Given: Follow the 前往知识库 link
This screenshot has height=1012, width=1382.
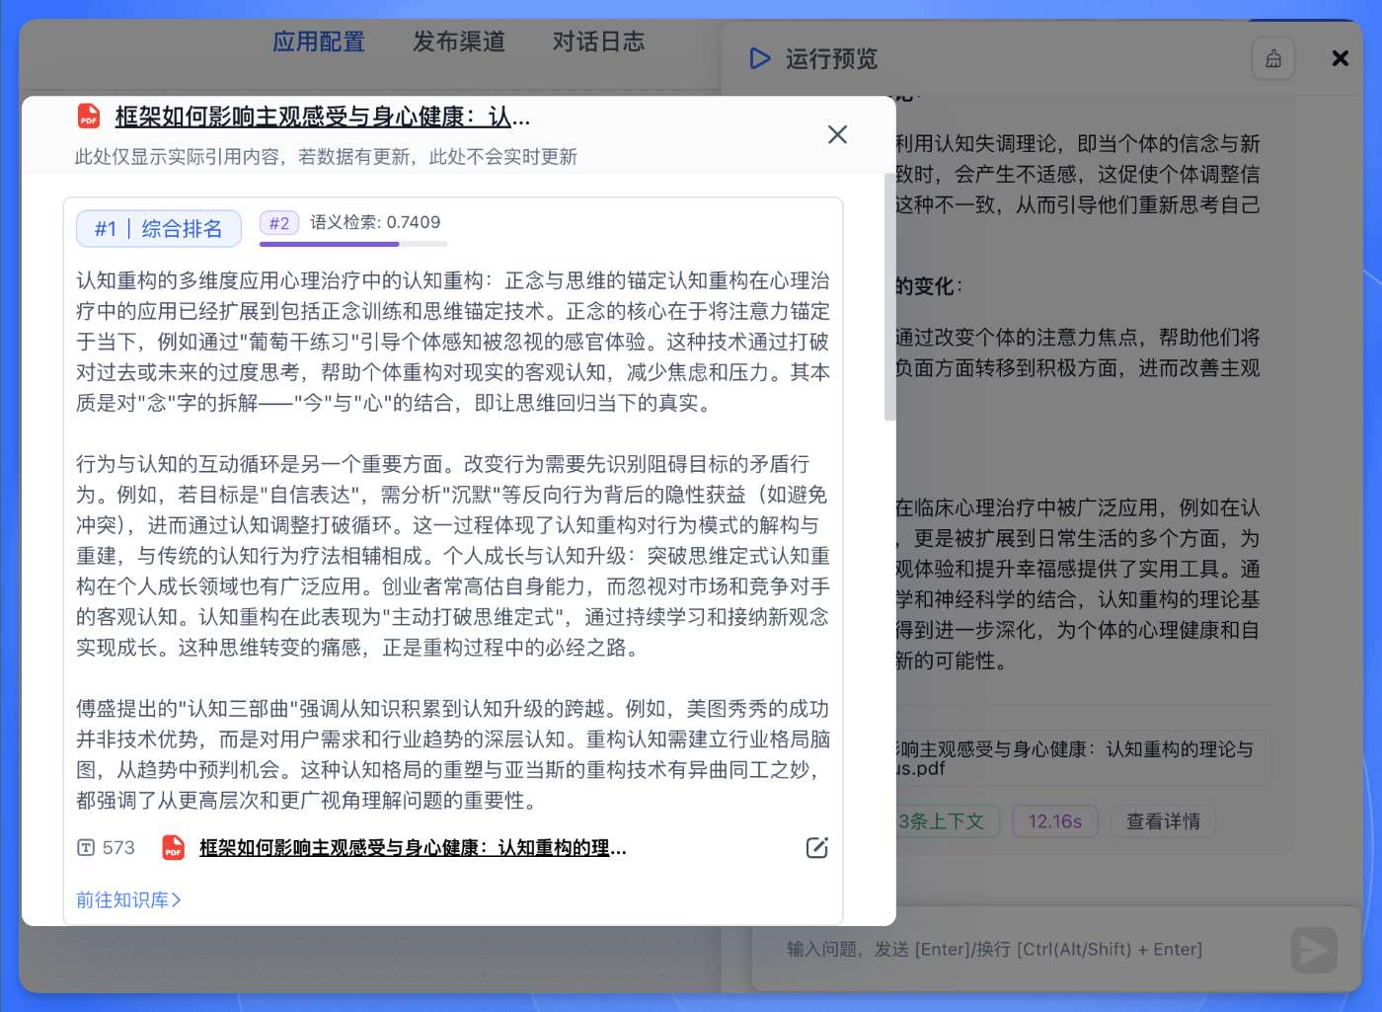Looking at the screenshot, I should (x=128, y=899).
